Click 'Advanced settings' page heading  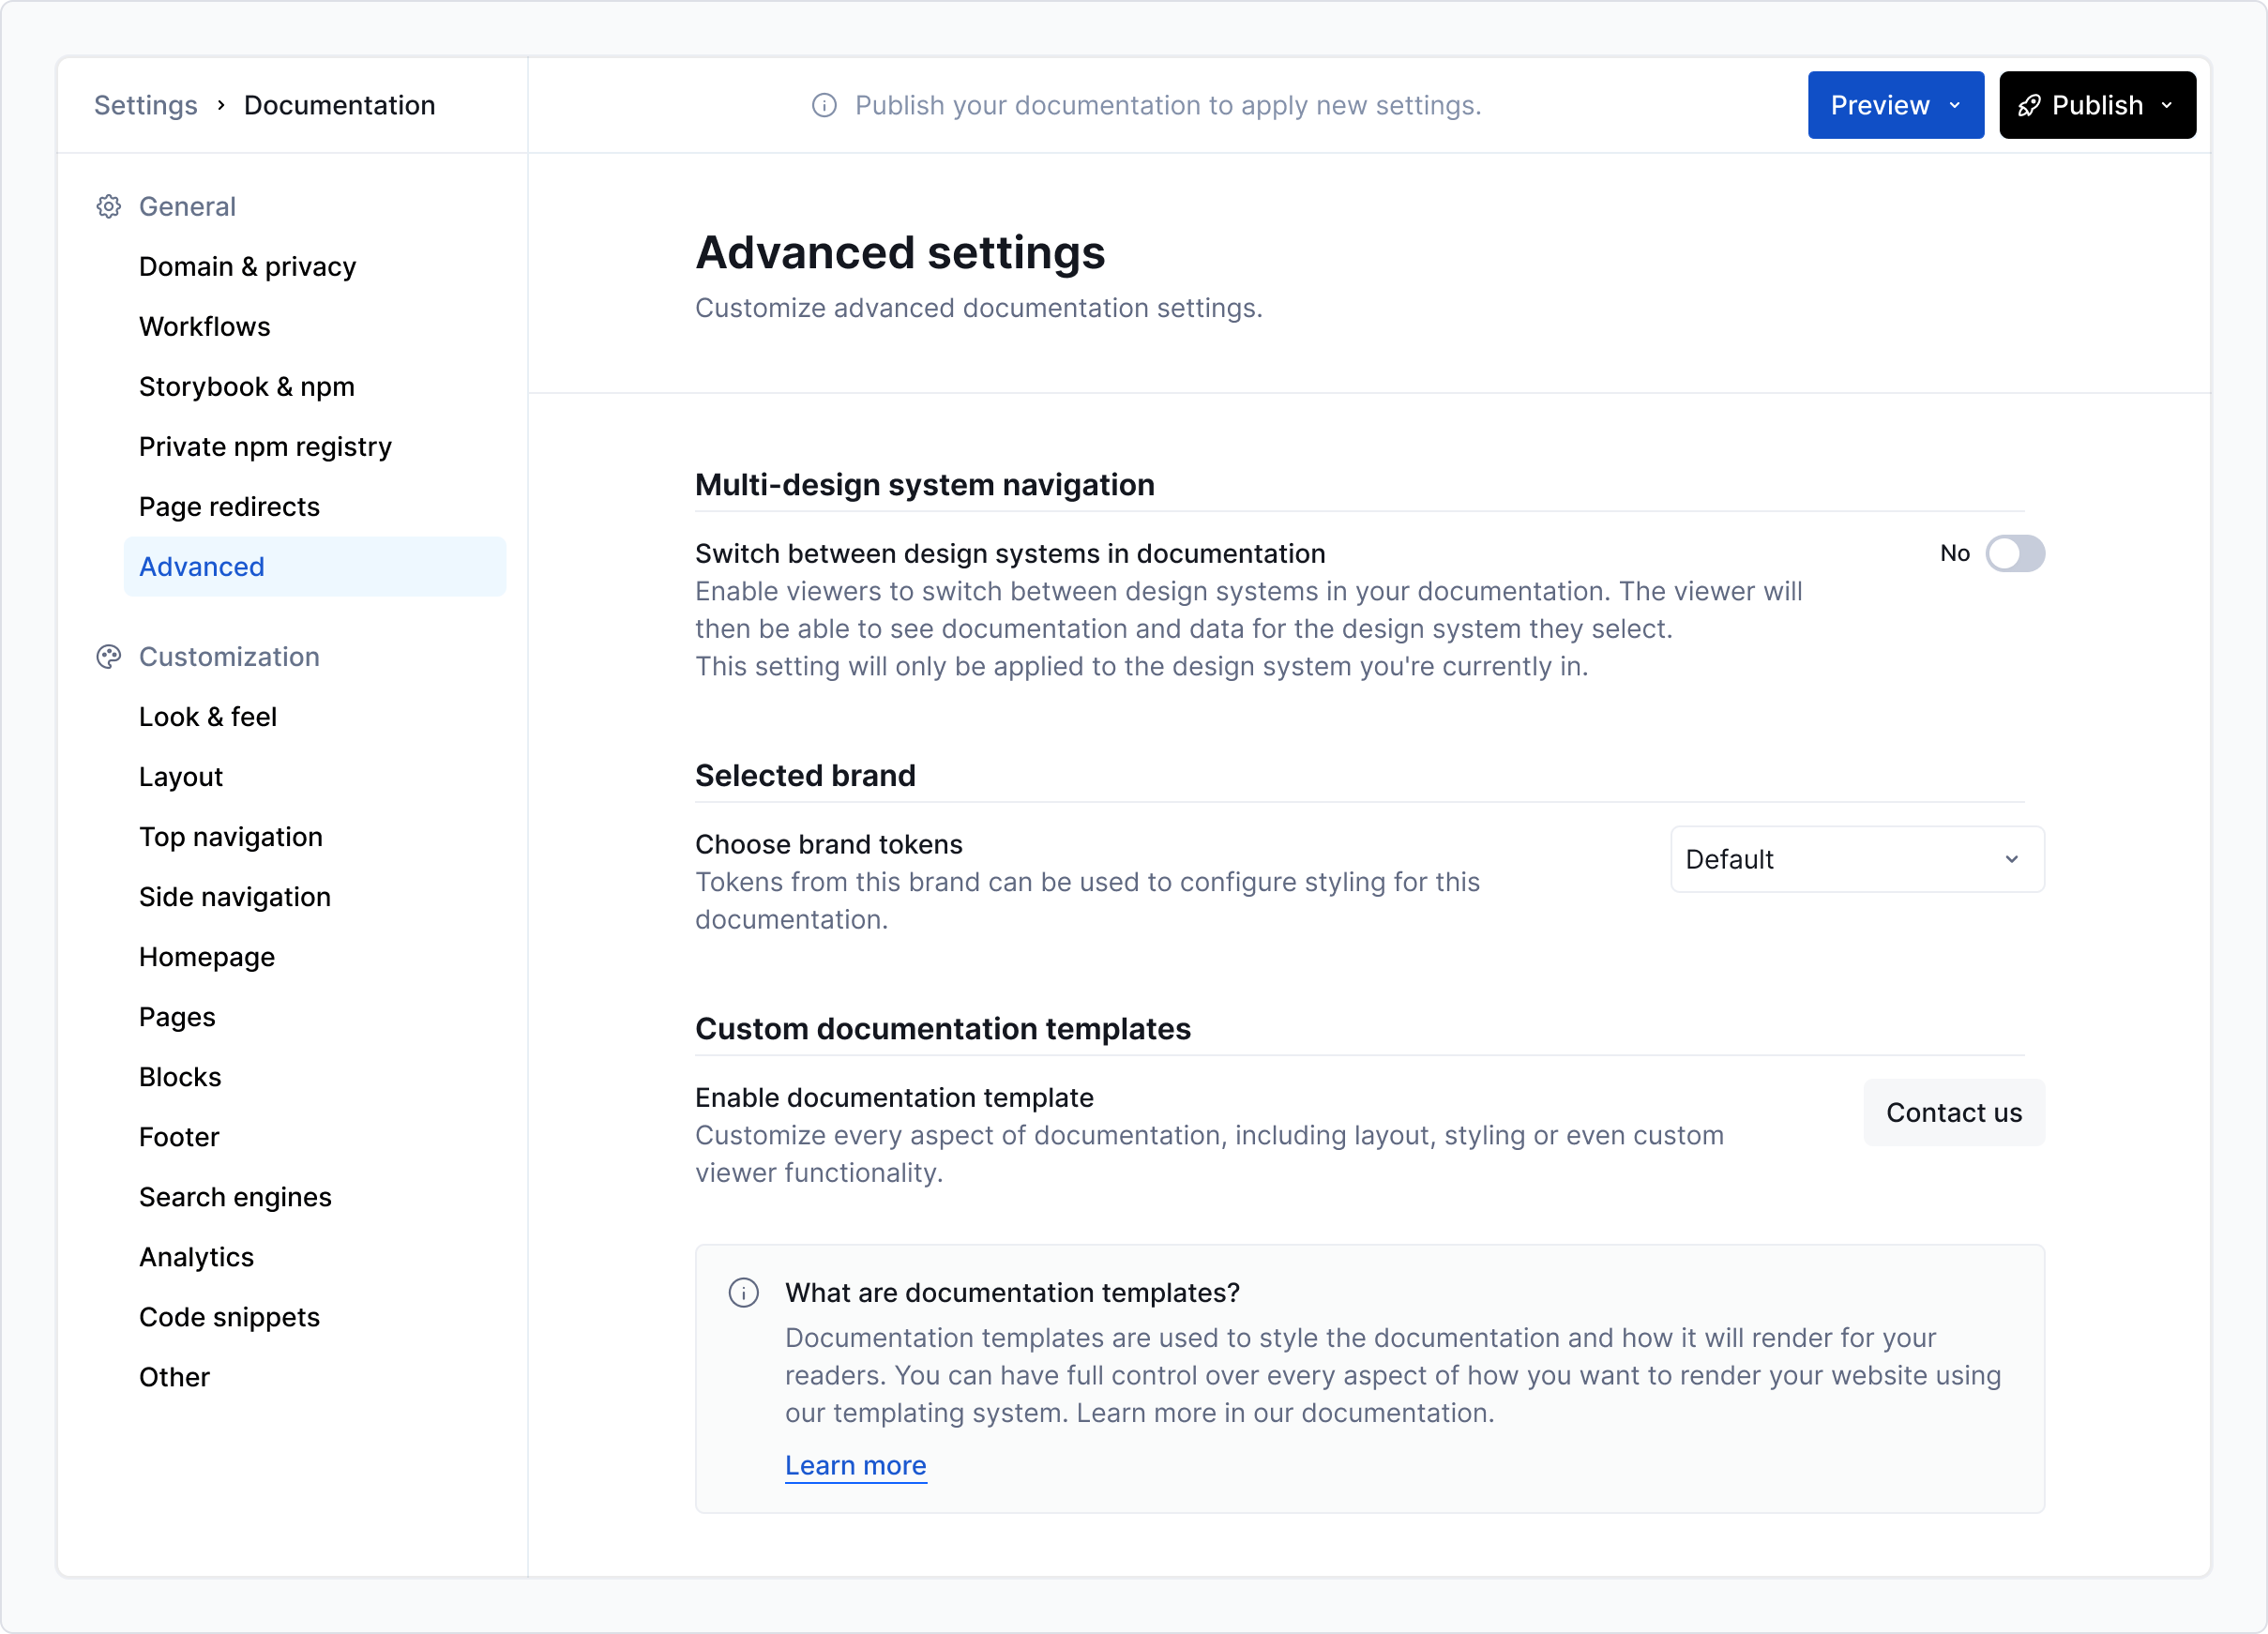(900, 253)
